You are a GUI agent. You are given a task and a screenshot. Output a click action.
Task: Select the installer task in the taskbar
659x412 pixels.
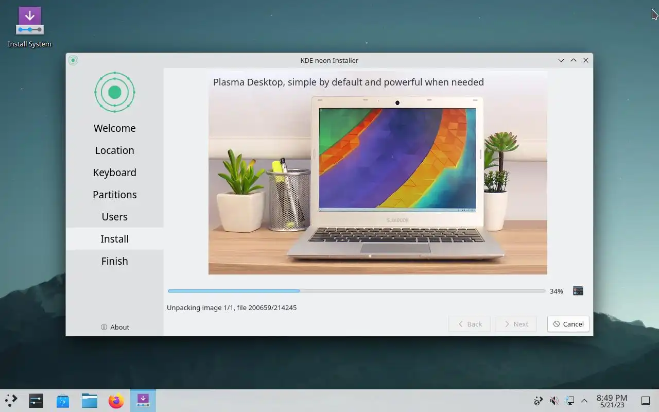tap(143, 401)
